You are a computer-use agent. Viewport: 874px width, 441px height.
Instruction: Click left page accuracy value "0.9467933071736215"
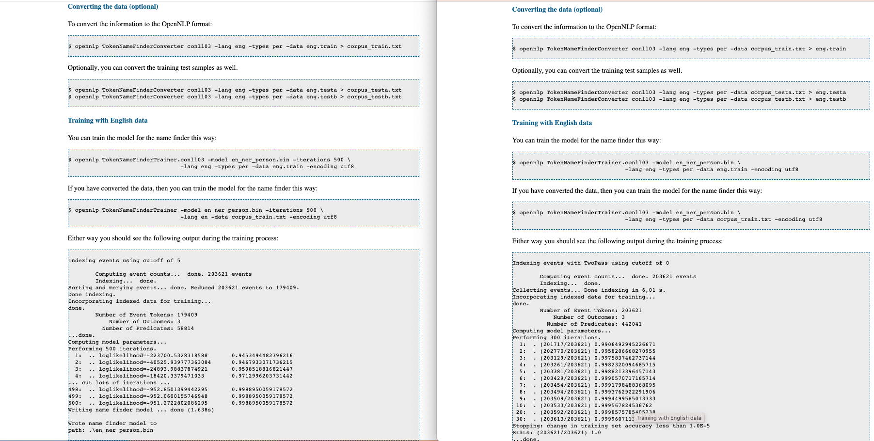(262, 362)
